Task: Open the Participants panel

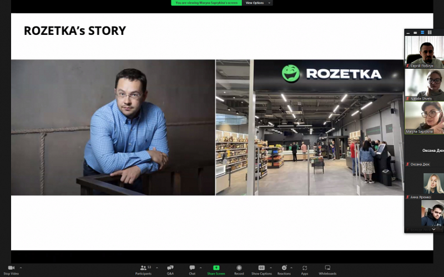Action: pos(143,270)
